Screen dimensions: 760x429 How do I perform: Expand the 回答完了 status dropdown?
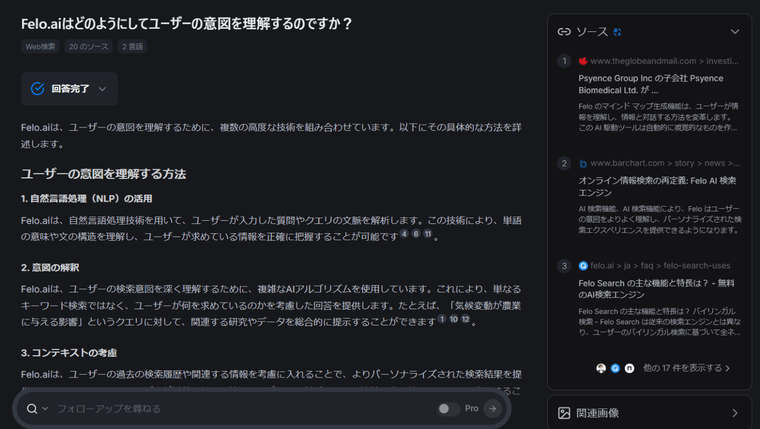click(x=102, y=89)
